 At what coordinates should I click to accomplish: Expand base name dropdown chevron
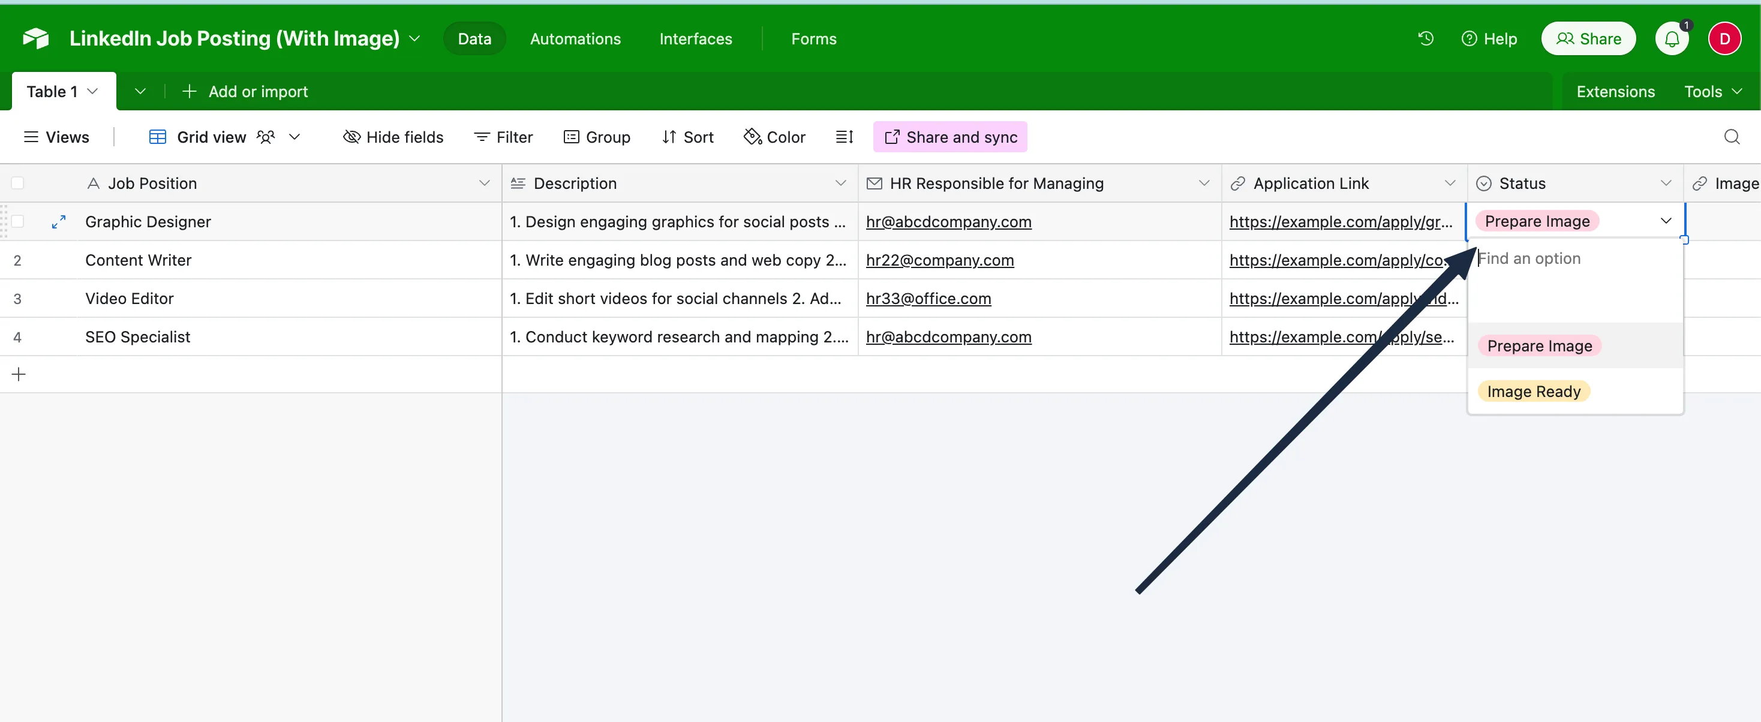pos(414,38)
